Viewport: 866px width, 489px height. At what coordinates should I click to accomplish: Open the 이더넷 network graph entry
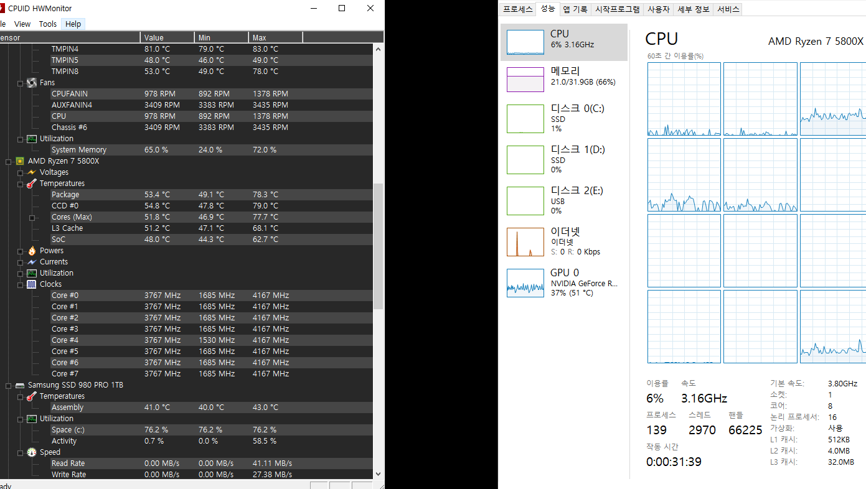click(564, 241)
